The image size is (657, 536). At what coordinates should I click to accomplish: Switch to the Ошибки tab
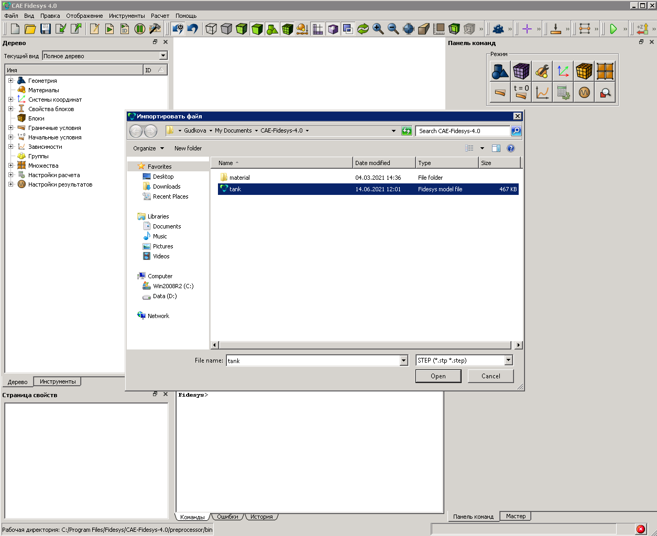coord(227,517)
